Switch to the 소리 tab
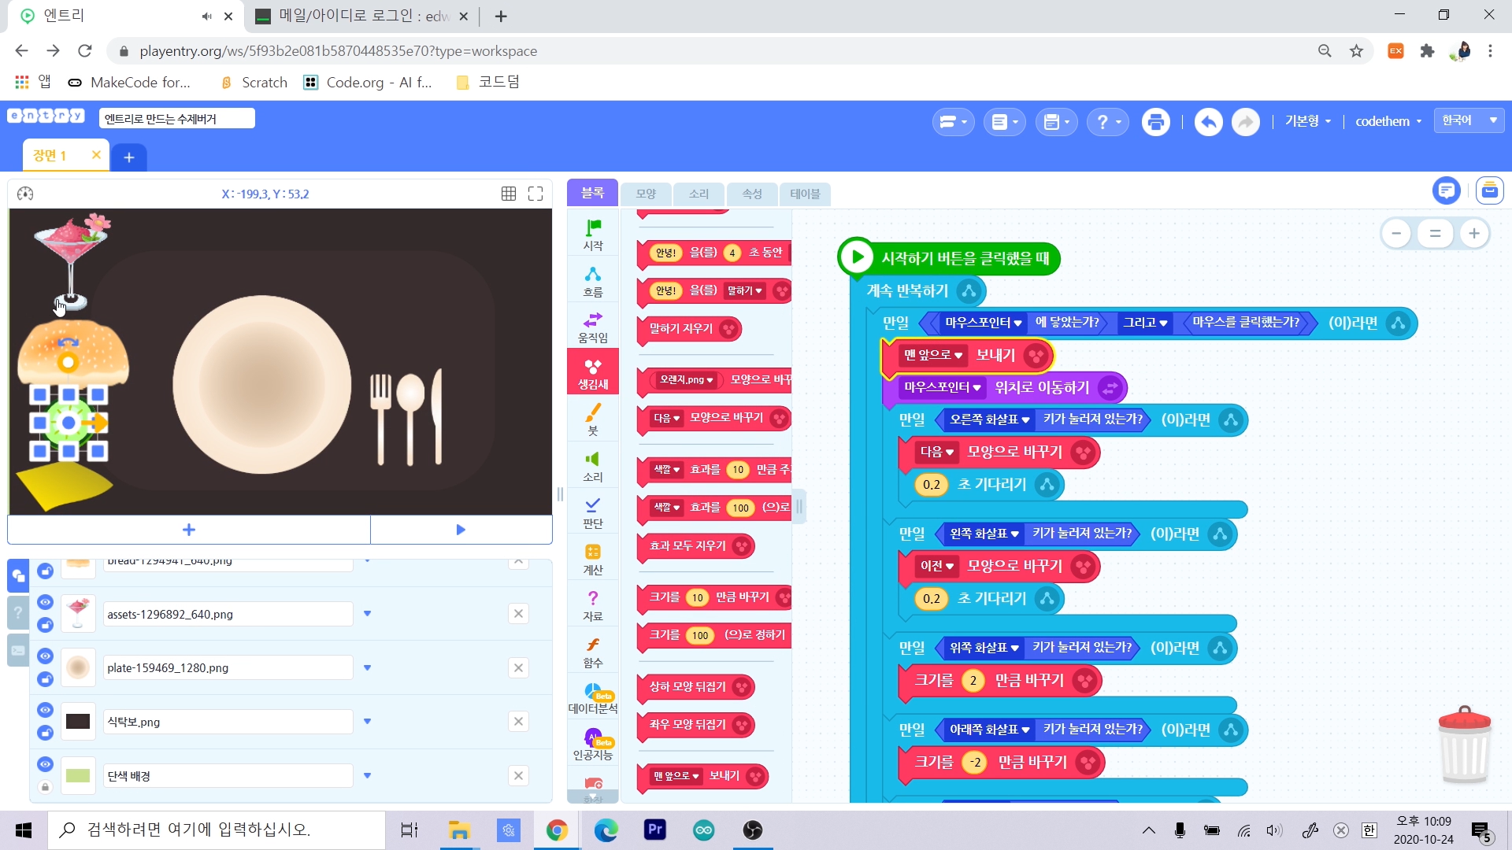The image size is (1512, 850). [699, 194]
